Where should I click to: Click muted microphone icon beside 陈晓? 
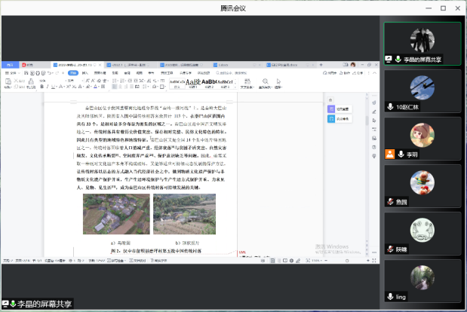[390, 249]
